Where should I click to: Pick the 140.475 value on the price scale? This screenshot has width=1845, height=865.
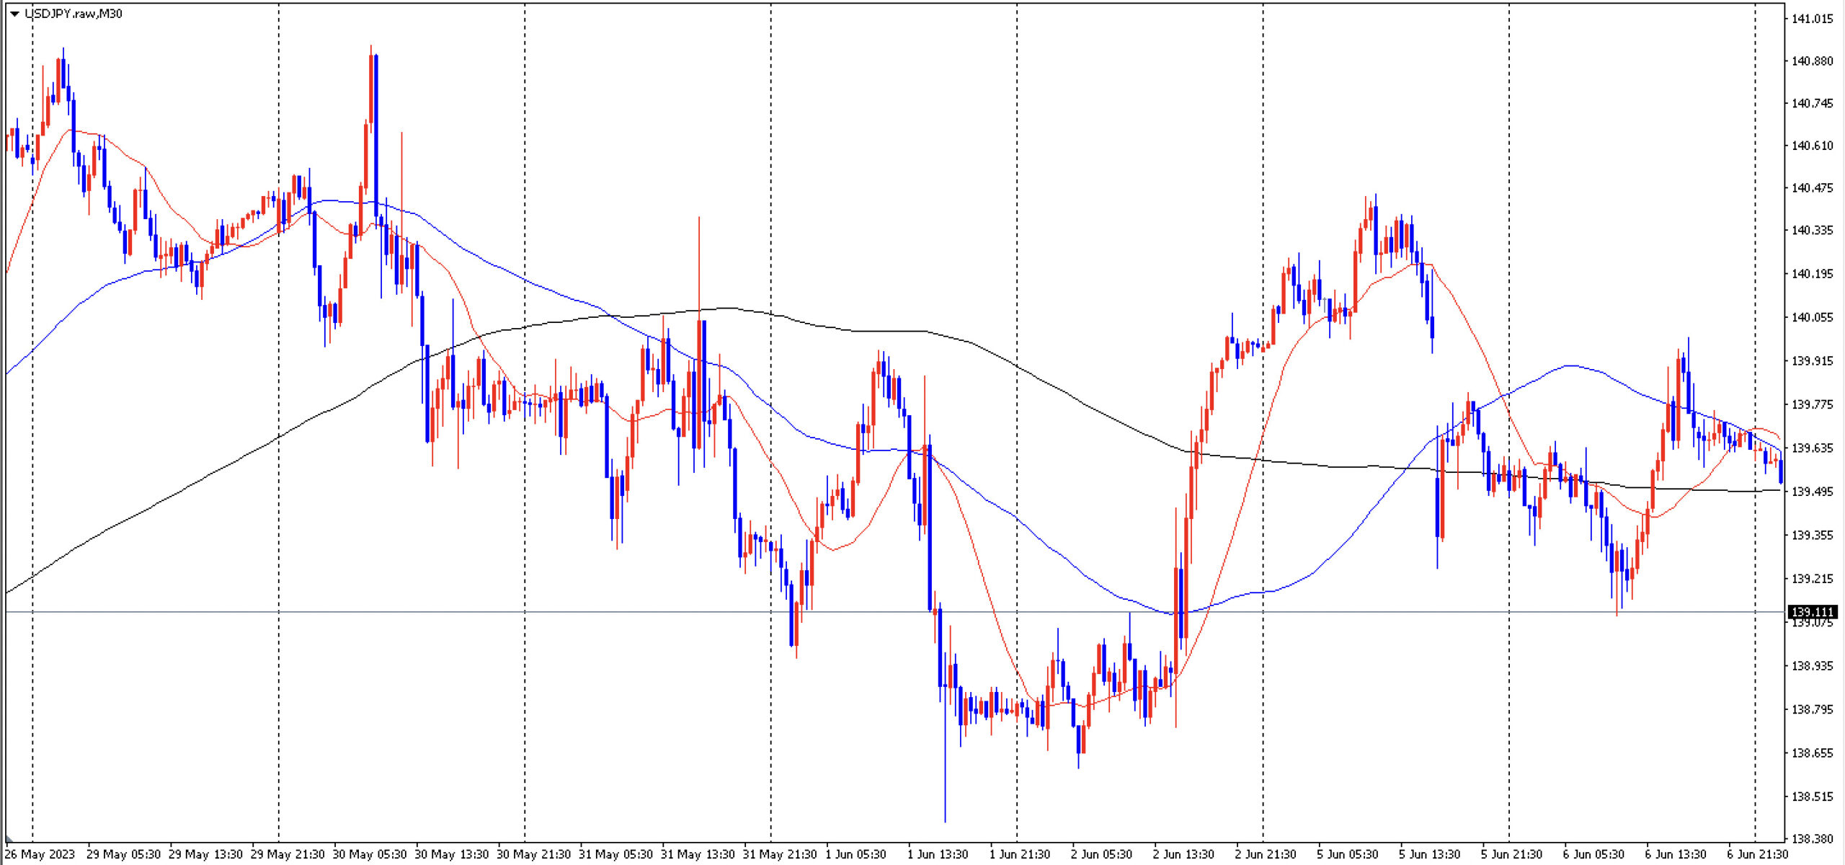point(1812,188)
